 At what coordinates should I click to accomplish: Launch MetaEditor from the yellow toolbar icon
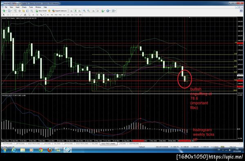click(x=49, y=11)
